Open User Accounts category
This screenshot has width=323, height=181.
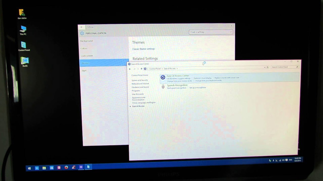point(138,94)
